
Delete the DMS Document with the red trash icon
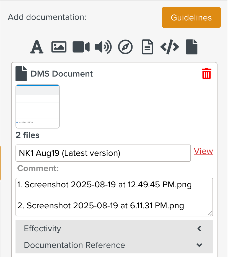(x=207, y=74)
